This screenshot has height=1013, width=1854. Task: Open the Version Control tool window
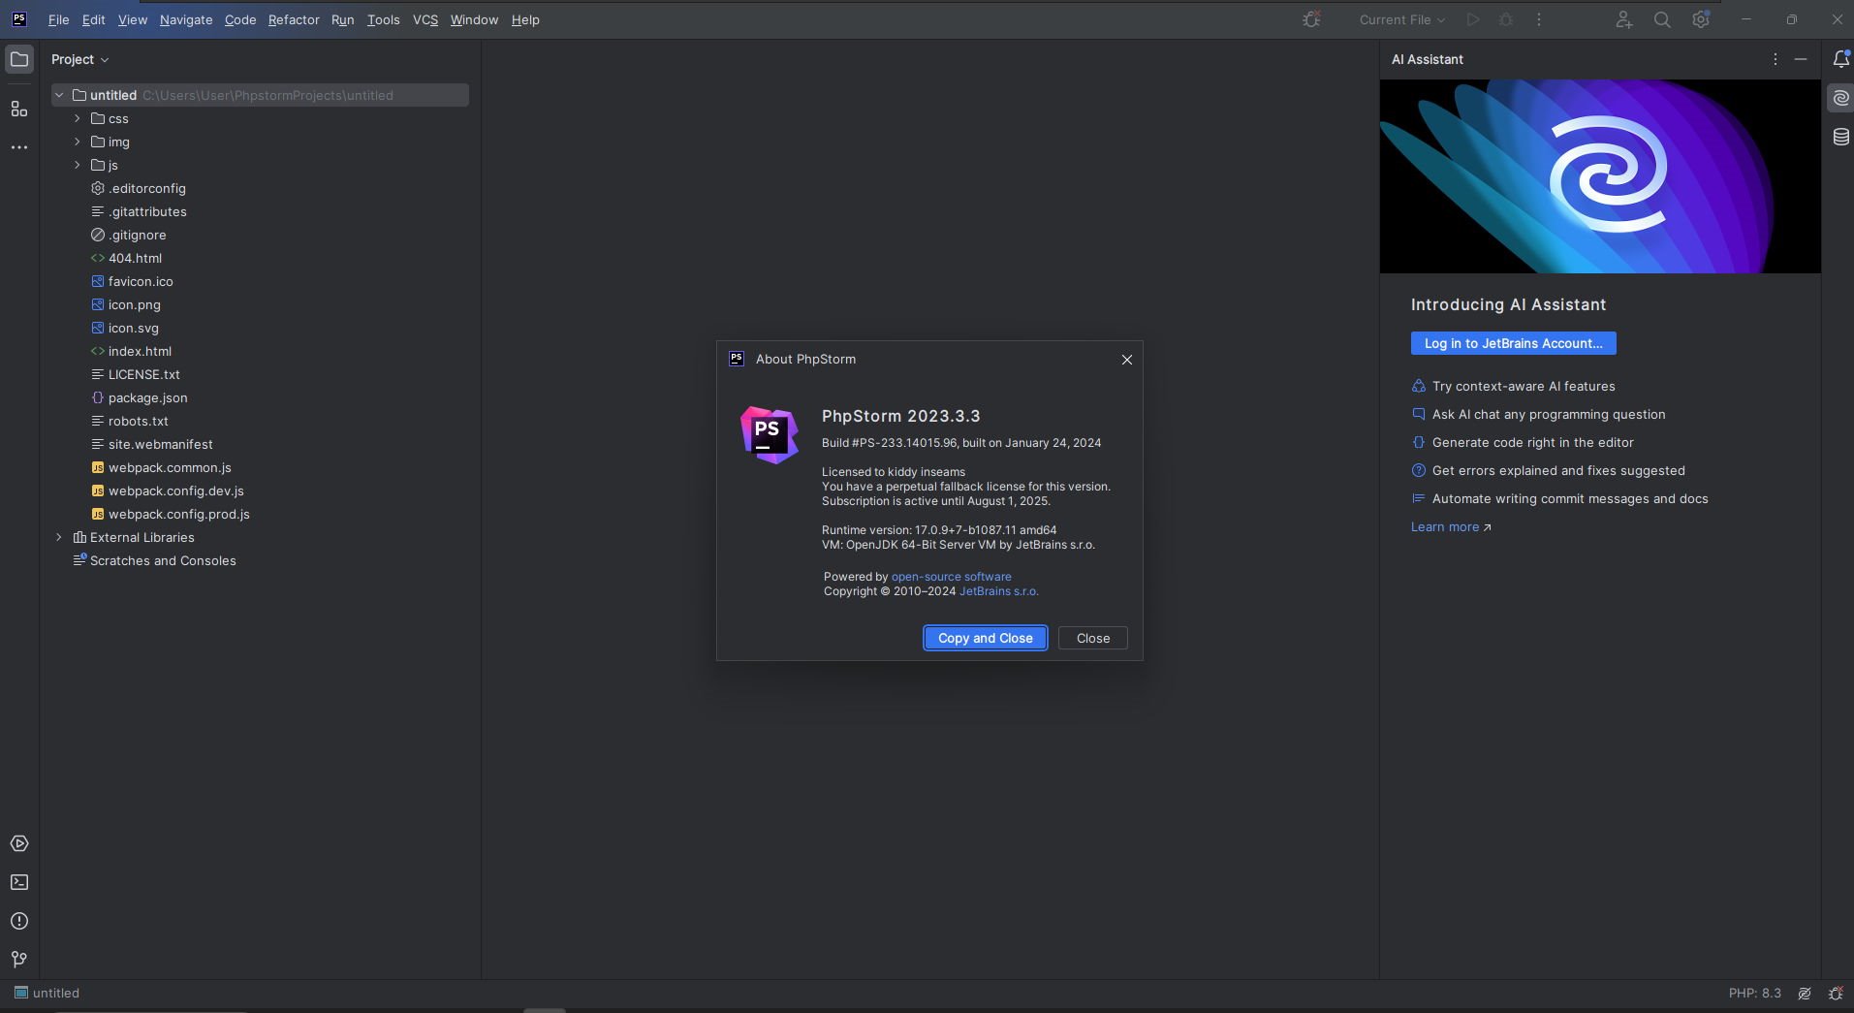[x=19, y=959]
